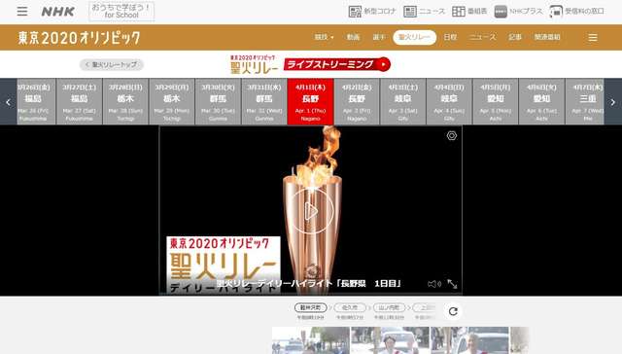The image size is (622, 354).
Task: Select the 4月5日 愛知 date tab
Action: coord(496,101)
